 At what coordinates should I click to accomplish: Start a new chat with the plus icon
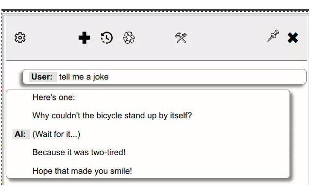pos(84,38)
